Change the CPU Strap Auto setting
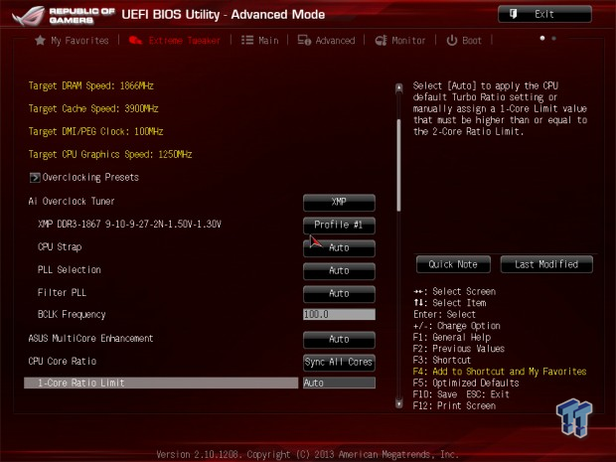The height and width of the screenshot is (462, 616). click(x=339, y=248)
